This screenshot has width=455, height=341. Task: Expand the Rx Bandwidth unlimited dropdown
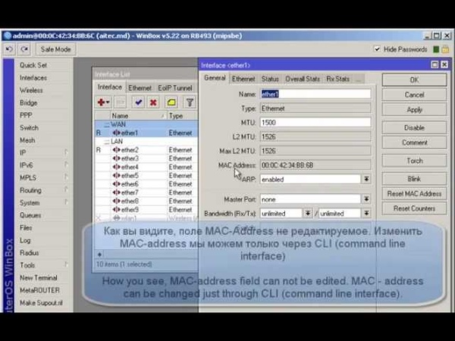click(x=308, y=214)
